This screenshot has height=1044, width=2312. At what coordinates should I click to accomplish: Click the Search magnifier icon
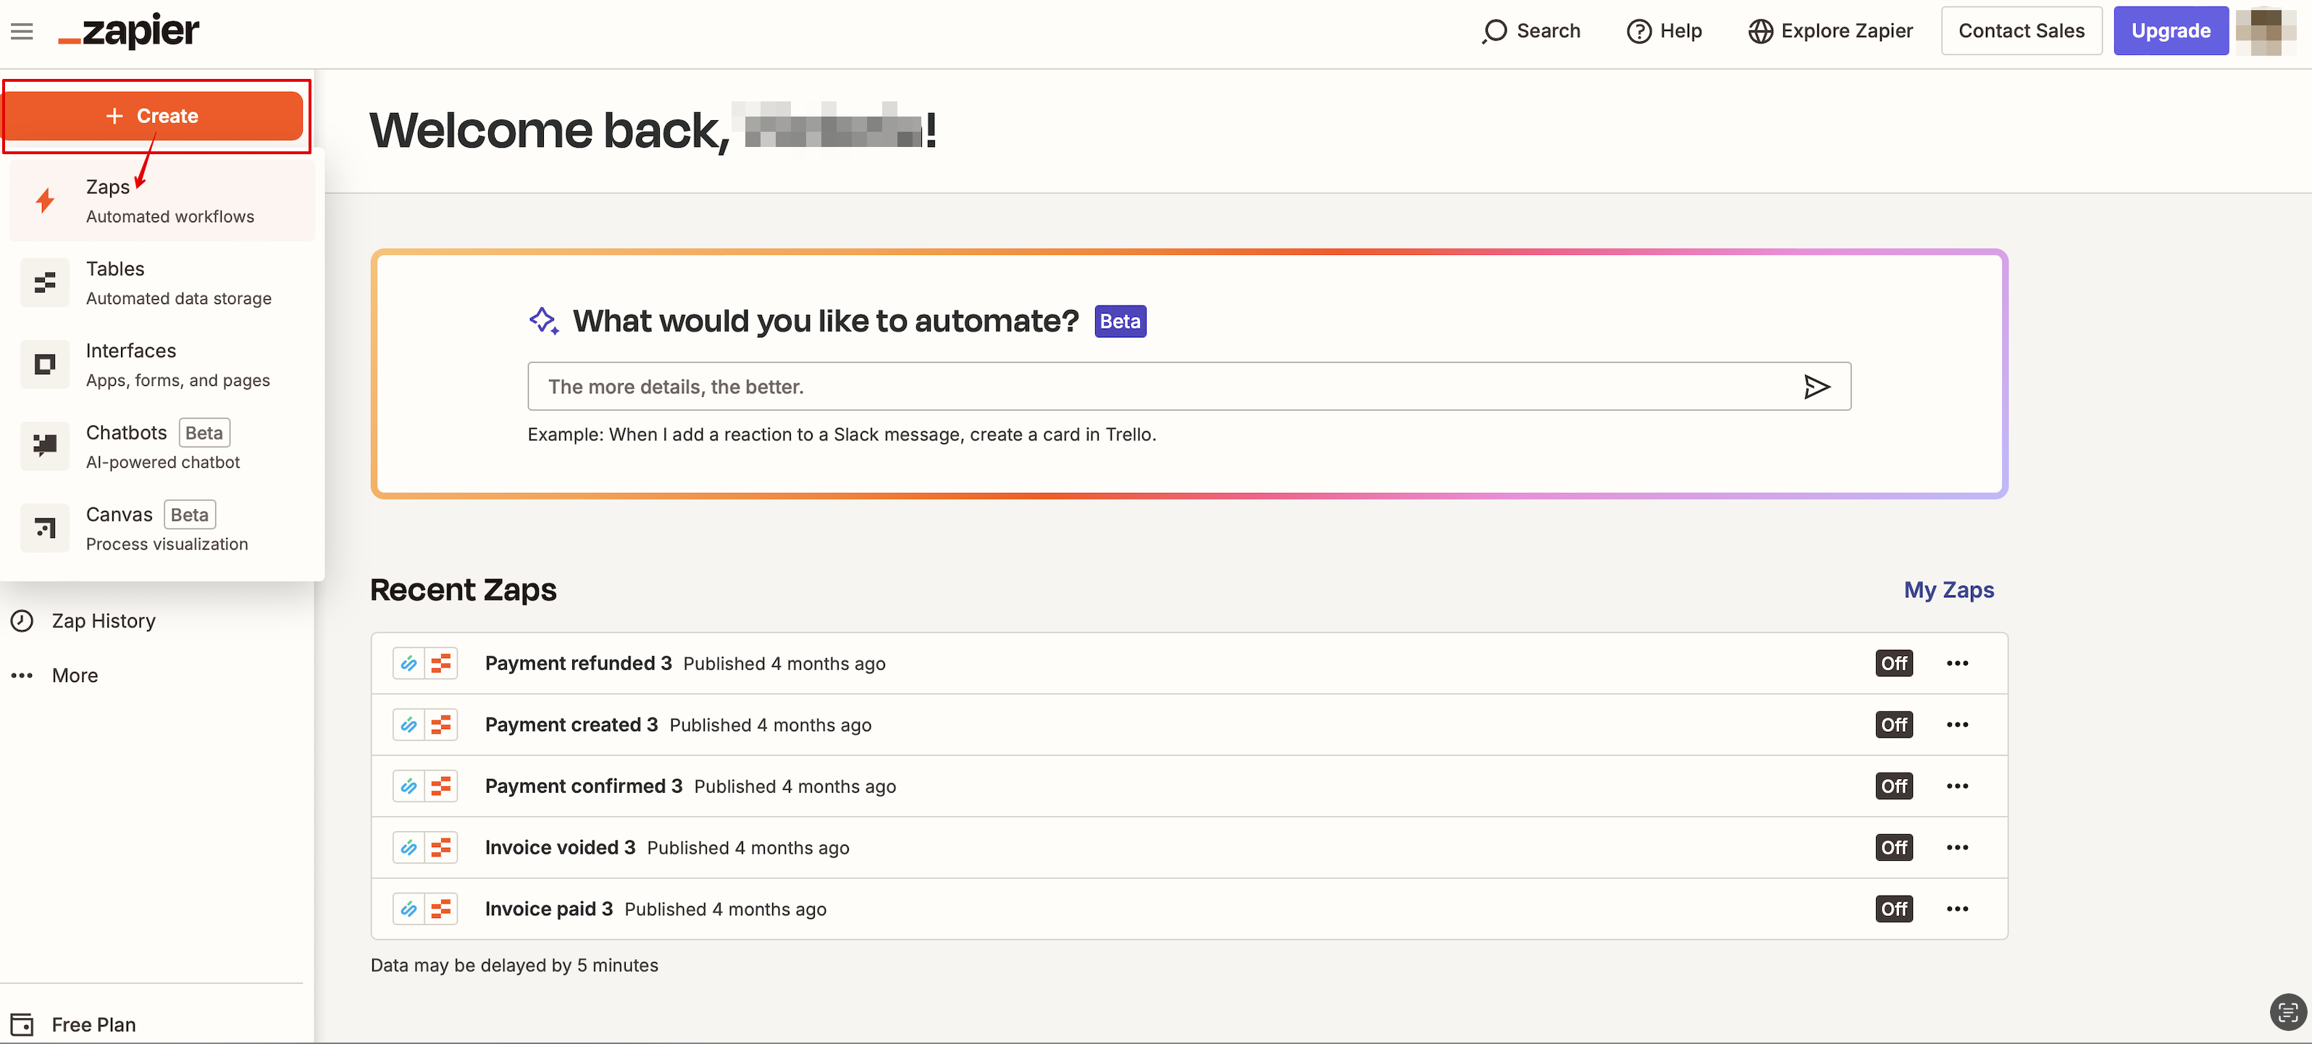[x=1494, y=31]
